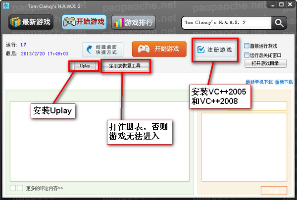Open the 游戏排行 ranking tab

pyautogui.click(x=134, y=23)
